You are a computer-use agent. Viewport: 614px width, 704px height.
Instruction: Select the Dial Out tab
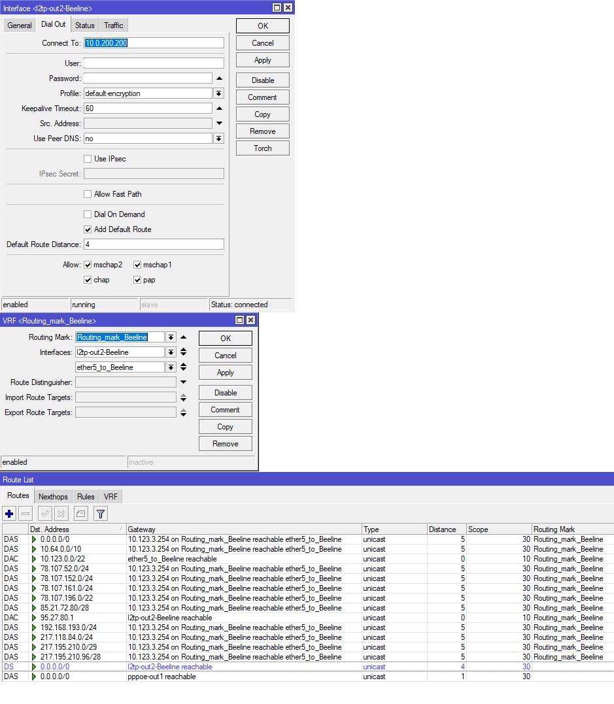pos(54,24)
